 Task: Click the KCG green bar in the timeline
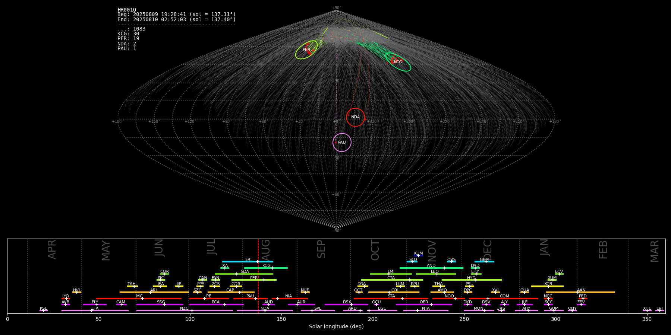point(266,268)
